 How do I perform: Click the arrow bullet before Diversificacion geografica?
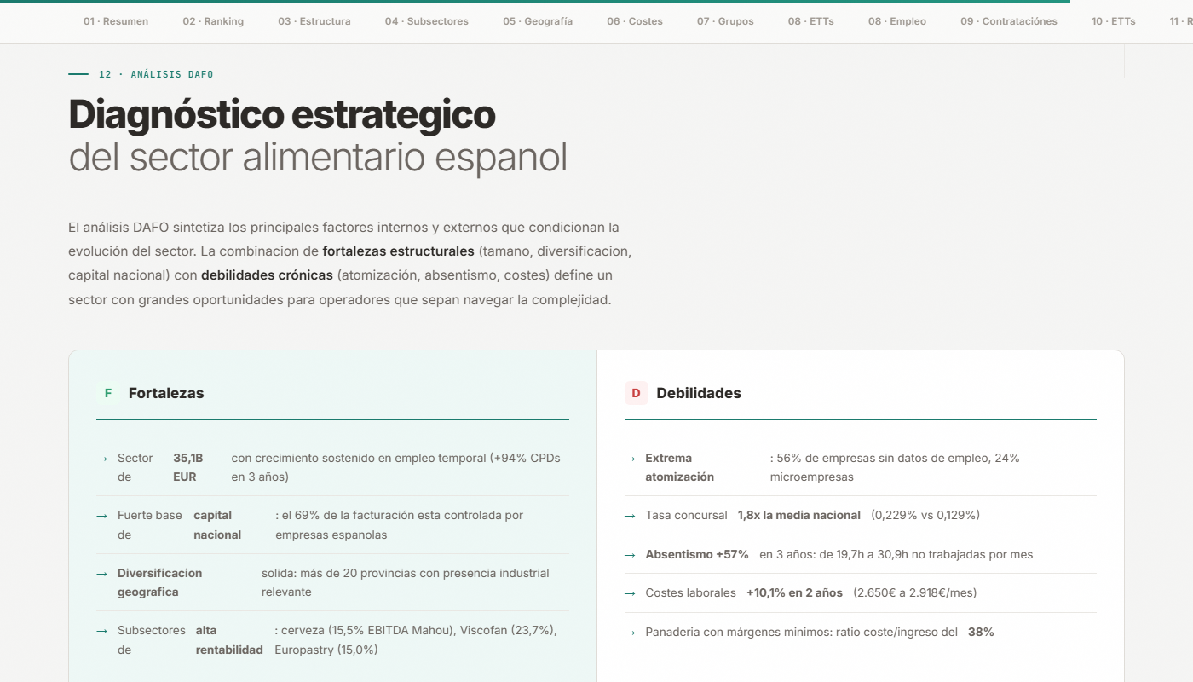tap(102, 574)
